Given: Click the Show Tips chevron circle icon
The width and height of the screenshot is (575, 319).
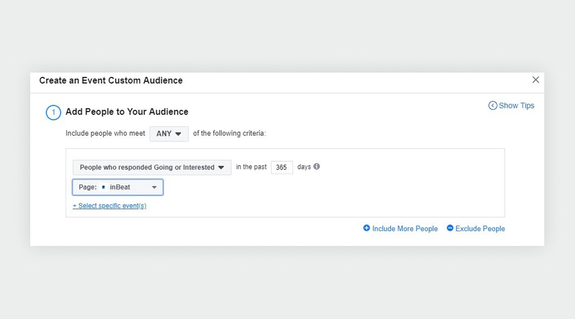Looking at the screenshot, I should coord(492,105).
